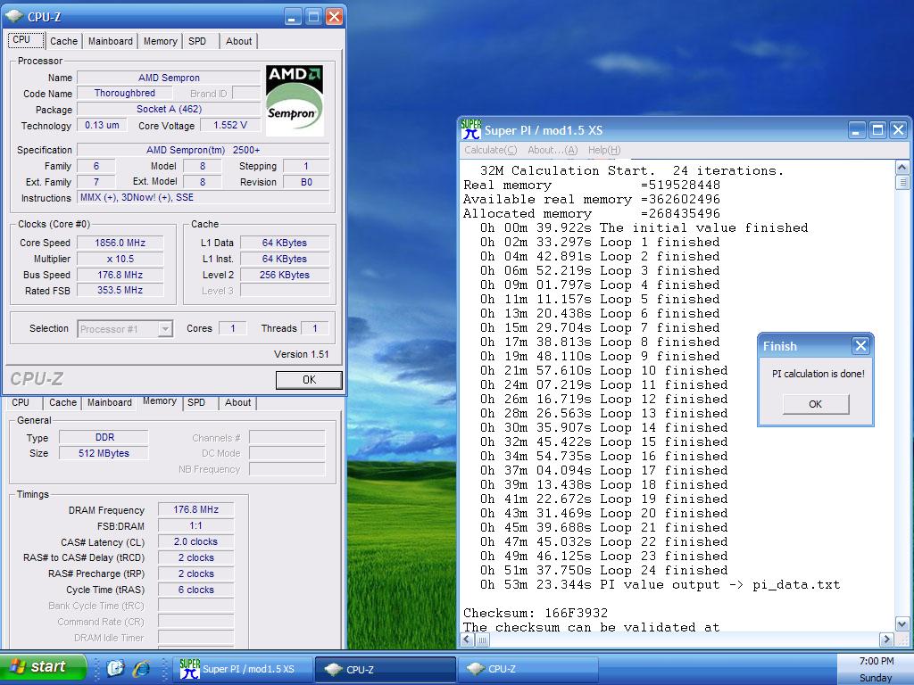
Task: Open Calculate menu in Super PI
Action: (x=490, y=150)
